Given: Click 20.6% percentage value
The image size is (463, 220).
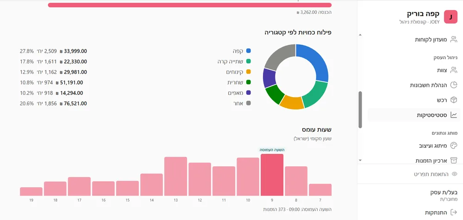Looking at the screenshot, I should 26,104.
